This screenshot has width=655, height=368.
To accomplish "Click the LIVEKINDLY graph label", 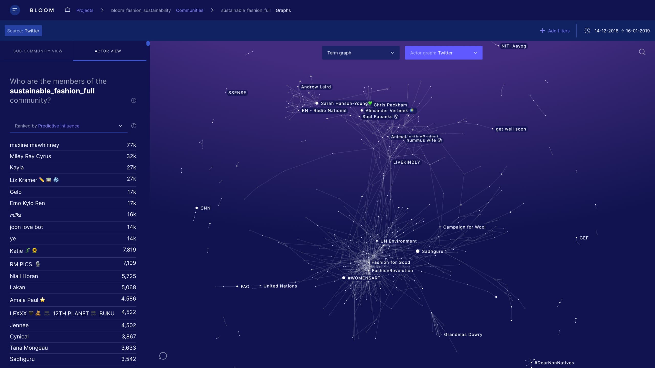I will tap(407, 162).
